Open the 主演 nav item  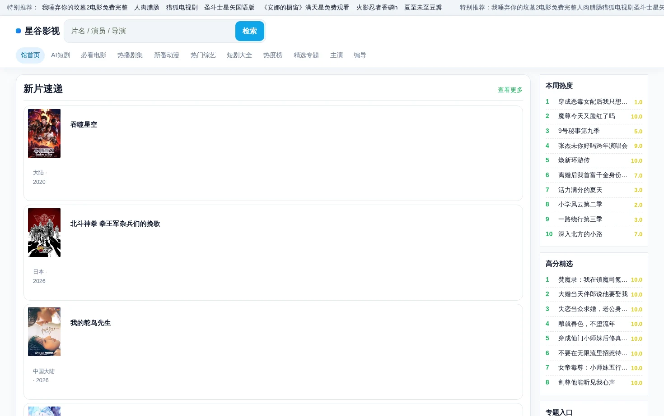(337, 55)
